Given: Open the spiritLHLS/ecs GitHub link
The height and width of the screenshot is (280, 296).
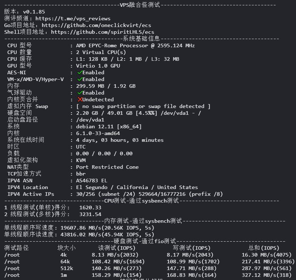Looking at the screenshot, I should (102, 32).
